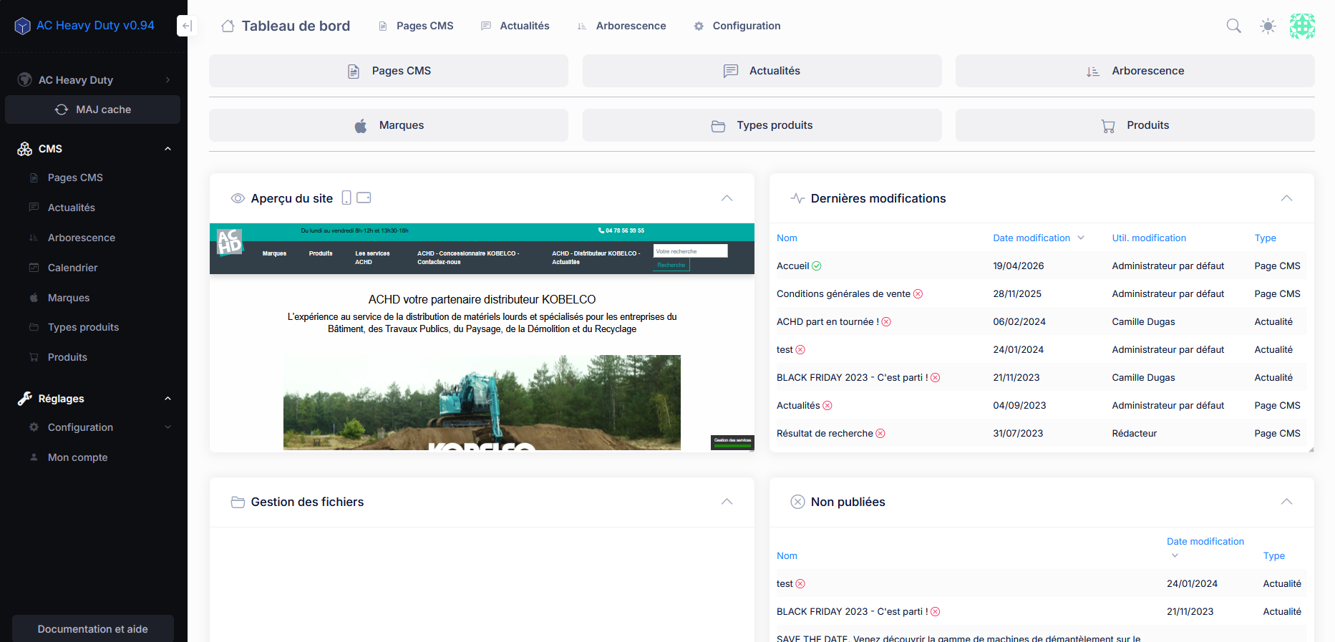Collapse the Réglages sidebar section
The height and width of the screenshot is (642, 1335).
point(168,399)
